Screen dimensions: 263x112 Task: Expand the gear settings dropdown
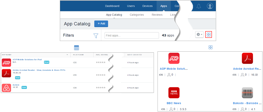click(199, 35)
